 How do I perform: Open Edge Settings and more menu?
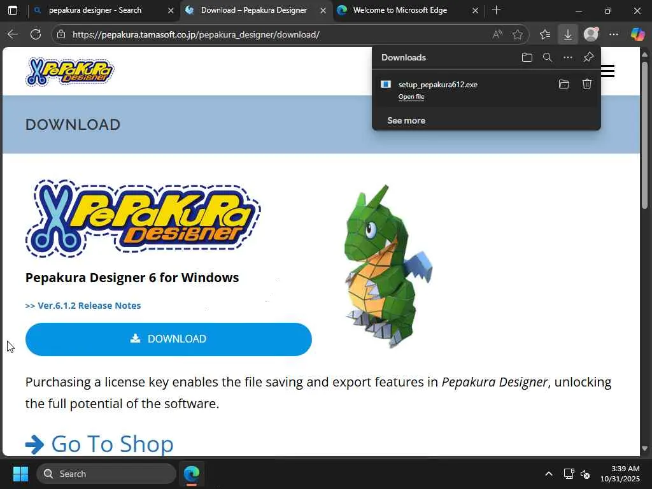[614, 34]
